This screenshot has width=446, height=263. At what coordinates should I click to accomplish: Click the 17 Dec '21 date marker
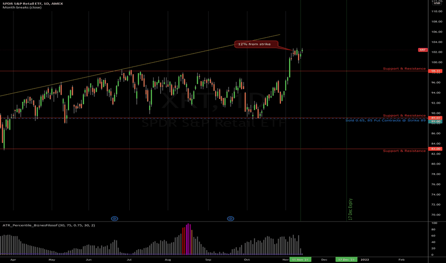coord(346,260)
